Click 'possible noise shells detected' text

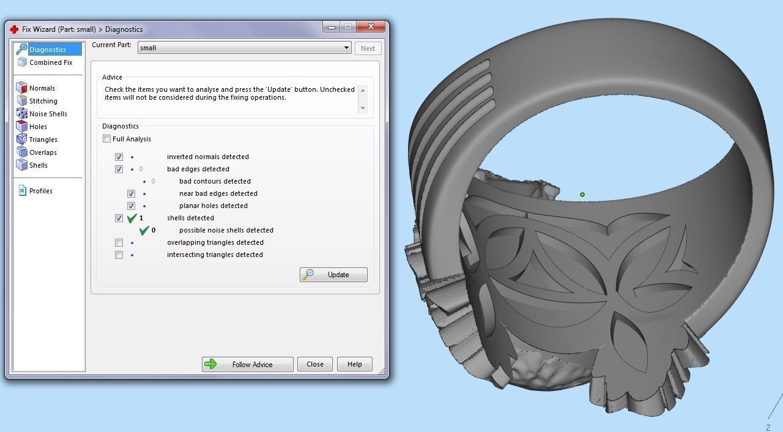[x=226, y=230]
